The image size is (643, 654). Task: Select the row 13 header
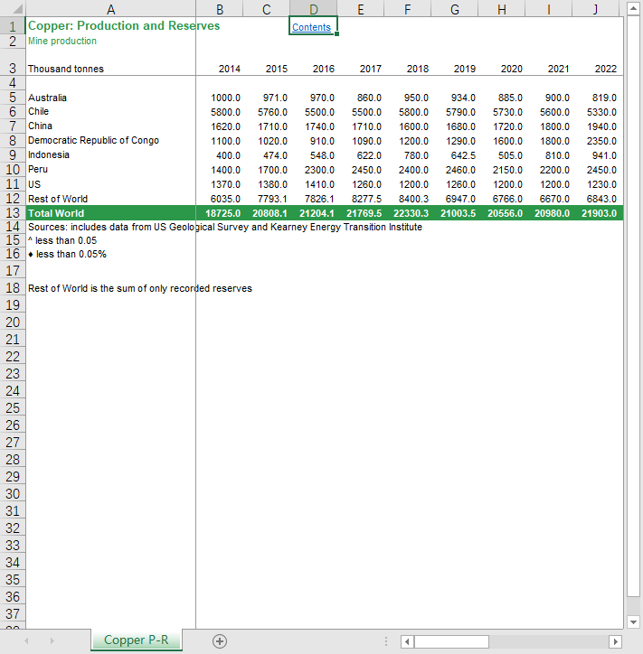point(13,213)
